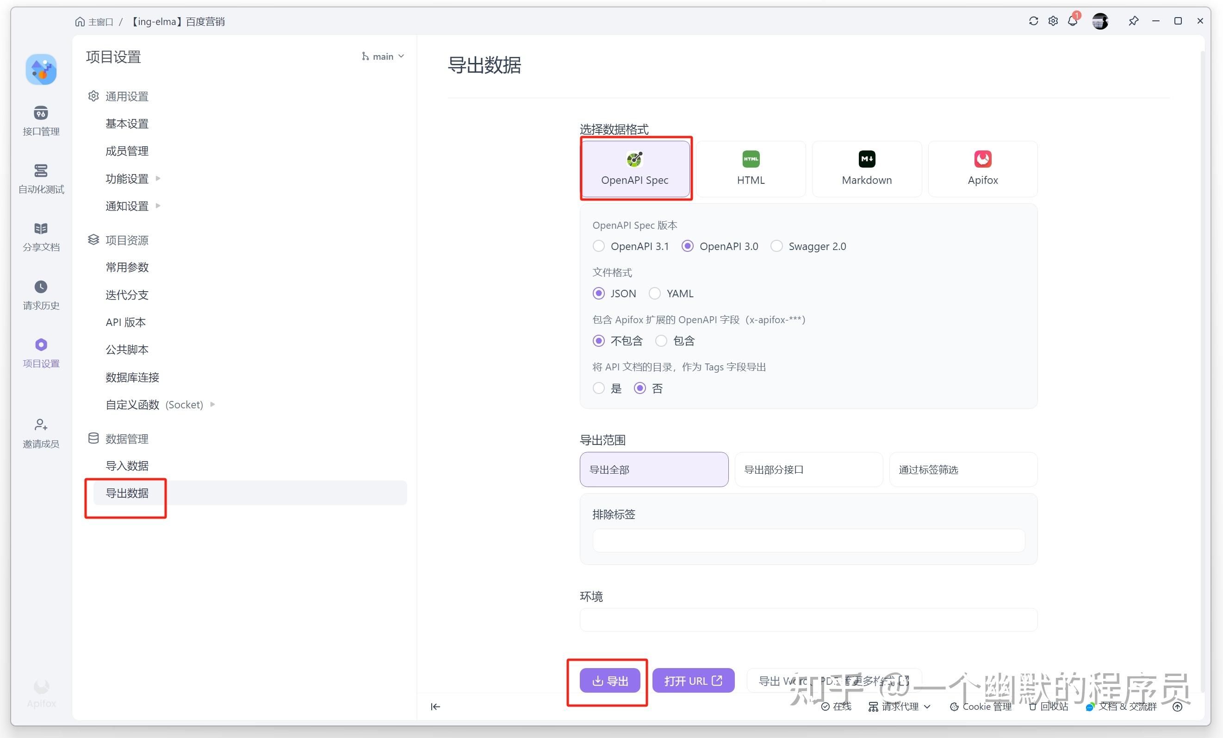1223x738 pixels.
Task: Open 回收站 from the status bar
Action: tap(1048, 706)
